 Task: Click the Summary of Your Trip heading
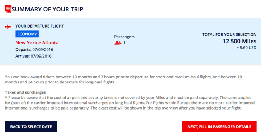pos(47,9)
